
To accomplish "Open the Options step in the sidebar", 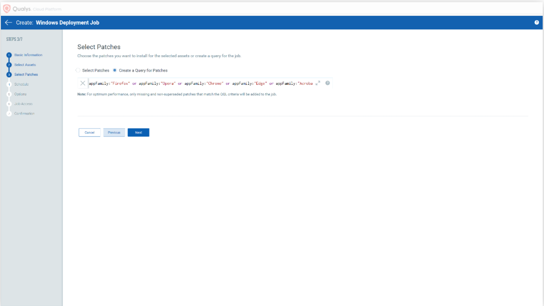I will pos(20,94).
